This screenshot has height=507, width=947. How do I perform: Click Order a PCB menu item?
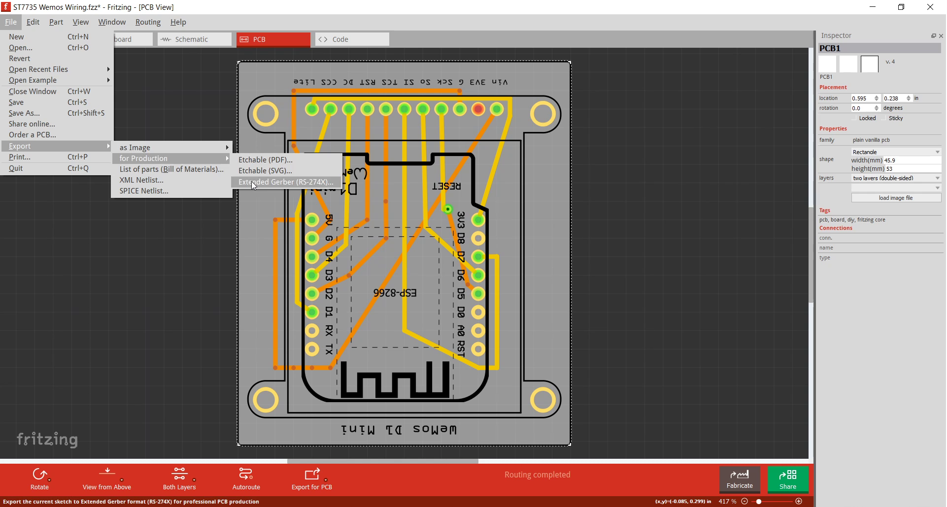[x=57, y=135]
